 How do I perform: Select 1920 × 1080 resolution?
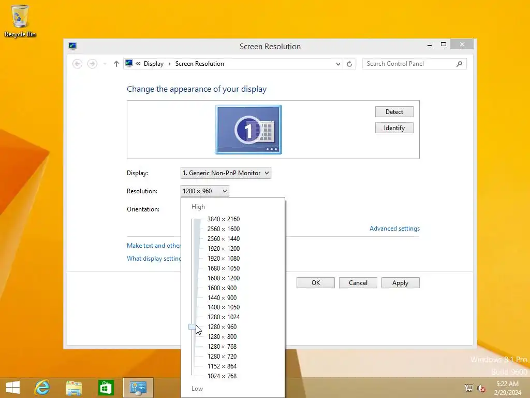click(x=224, y=258)
